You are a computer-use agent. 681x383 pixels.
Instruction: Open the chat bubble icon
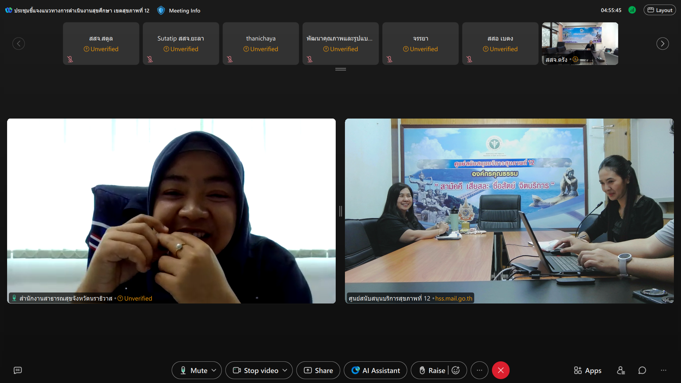642,370
